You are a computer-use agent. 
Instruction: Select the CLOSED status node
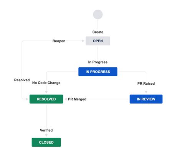click(46, 142)
